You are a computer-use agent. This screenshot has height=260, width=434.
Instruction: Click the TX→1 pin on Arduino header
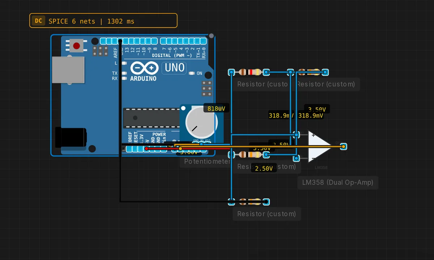point(197,41)
